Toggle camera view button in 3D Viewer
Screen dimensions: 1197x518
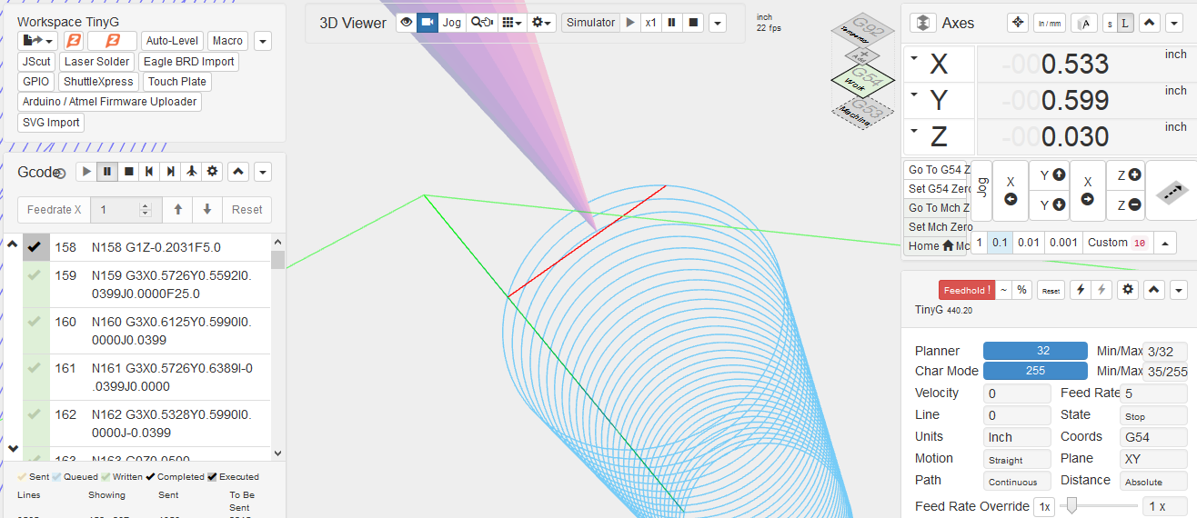[x=427, y=23]
